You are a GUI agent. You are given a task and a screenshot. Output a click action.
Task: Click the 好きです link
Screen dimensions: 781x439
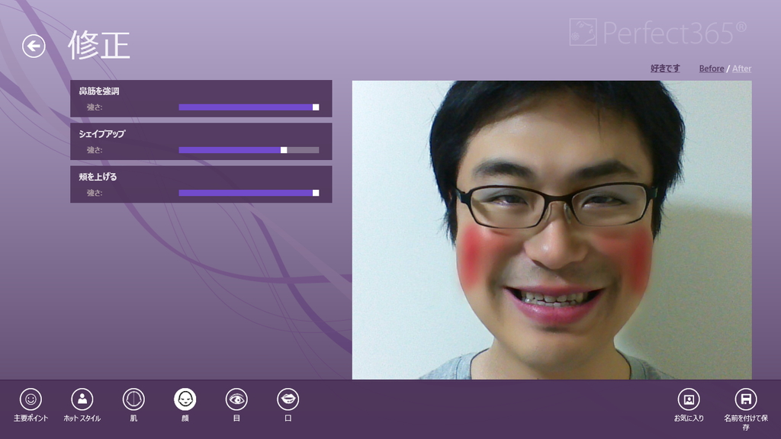(x=665, y=68)
